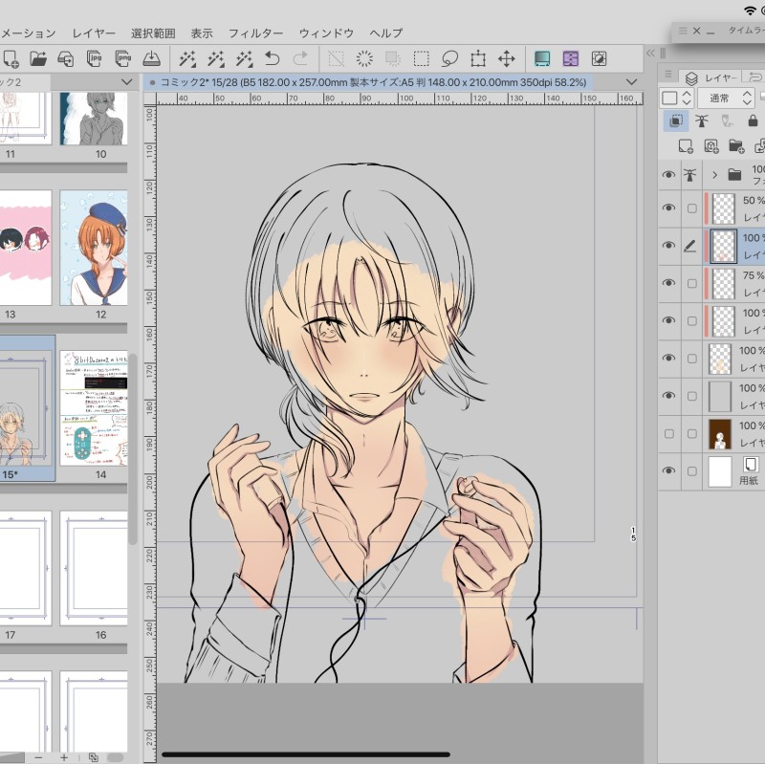765x764 pixels.
Task: Hide the 75% opacity layer
Action: (x=668, y=283)
